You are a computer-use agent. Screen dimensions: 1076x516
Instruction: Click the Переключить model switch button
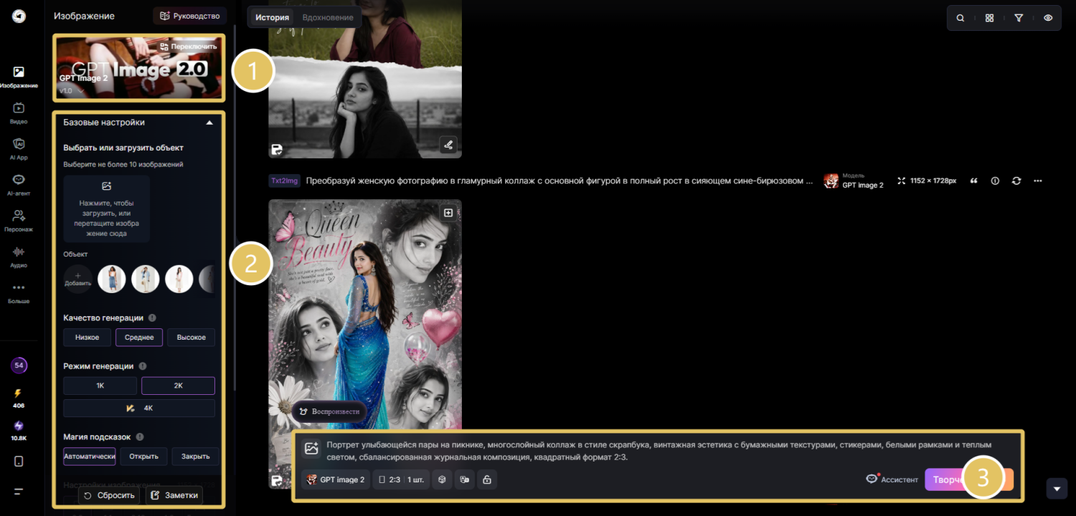(189, 47)
